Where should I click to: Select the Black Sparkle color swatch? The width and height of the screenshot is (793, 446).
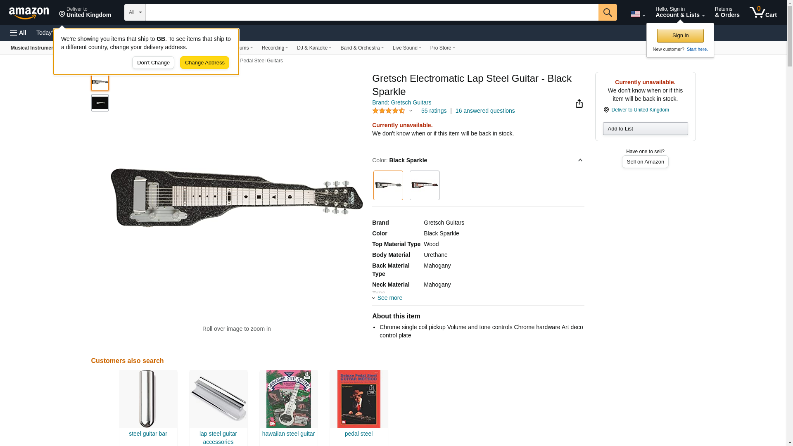click(x=388, y=185)
